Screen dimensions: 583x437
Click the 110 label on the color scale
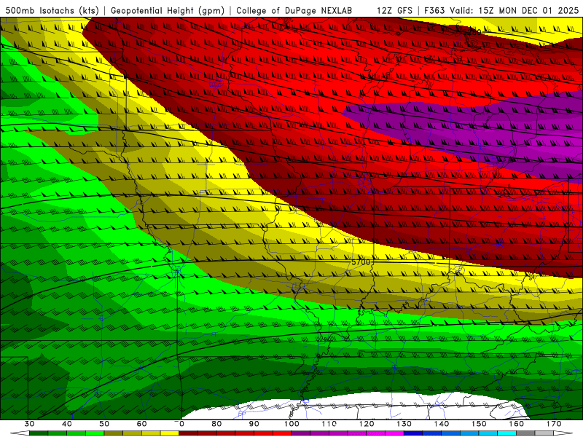329,424
